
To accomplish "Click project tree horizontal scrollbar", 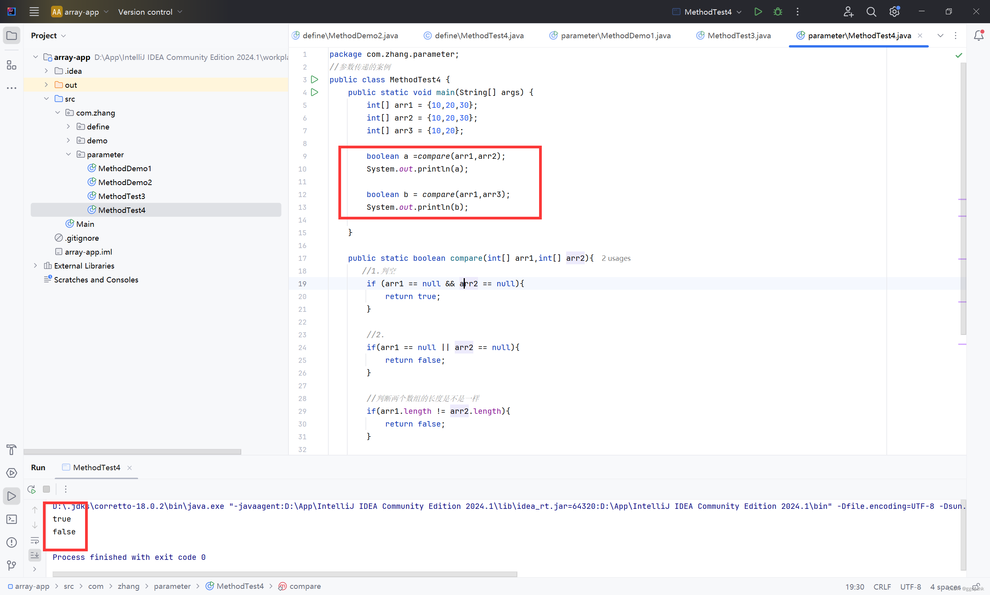I will click(132, 451).
